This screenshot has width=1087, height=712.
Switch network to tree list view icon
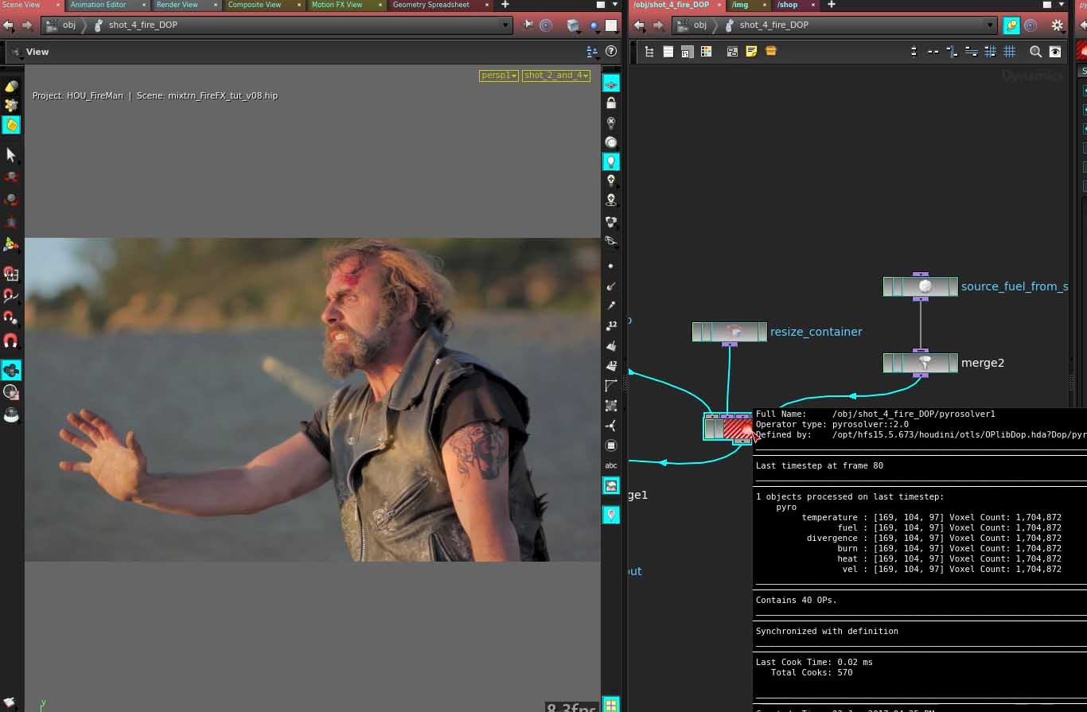pyautogui.click(x=649, y=52)
